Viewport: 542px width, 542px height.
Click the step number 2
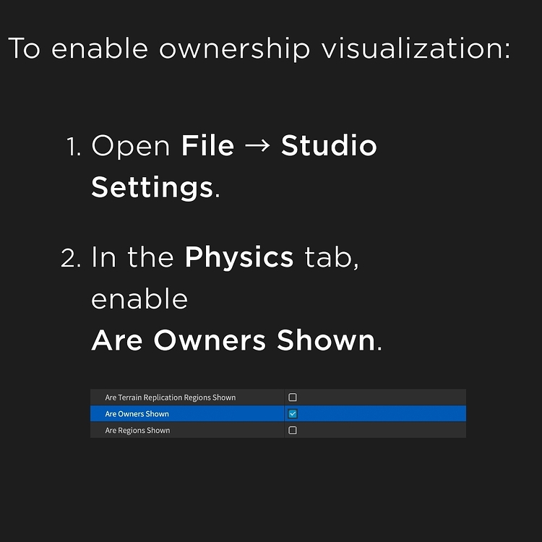coord(71,258)
